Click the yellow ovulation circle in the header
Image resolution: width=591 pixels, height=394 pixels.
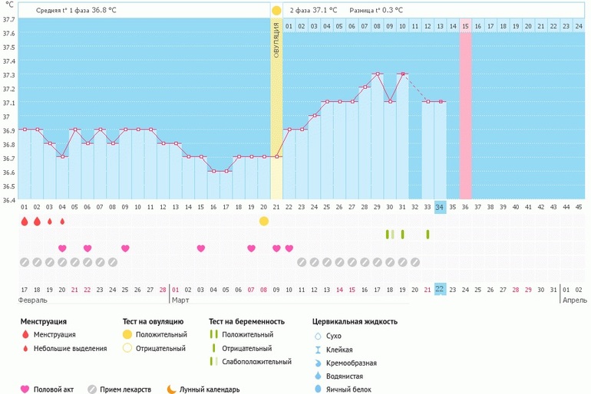(276, 10)
